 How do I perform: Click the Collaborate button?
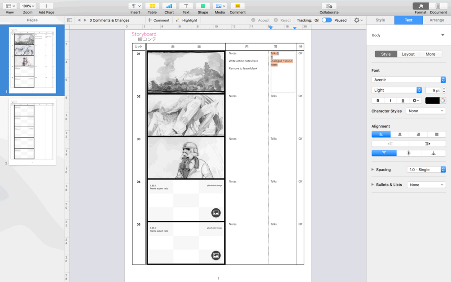pyautogui.click(x=329, y=6)
